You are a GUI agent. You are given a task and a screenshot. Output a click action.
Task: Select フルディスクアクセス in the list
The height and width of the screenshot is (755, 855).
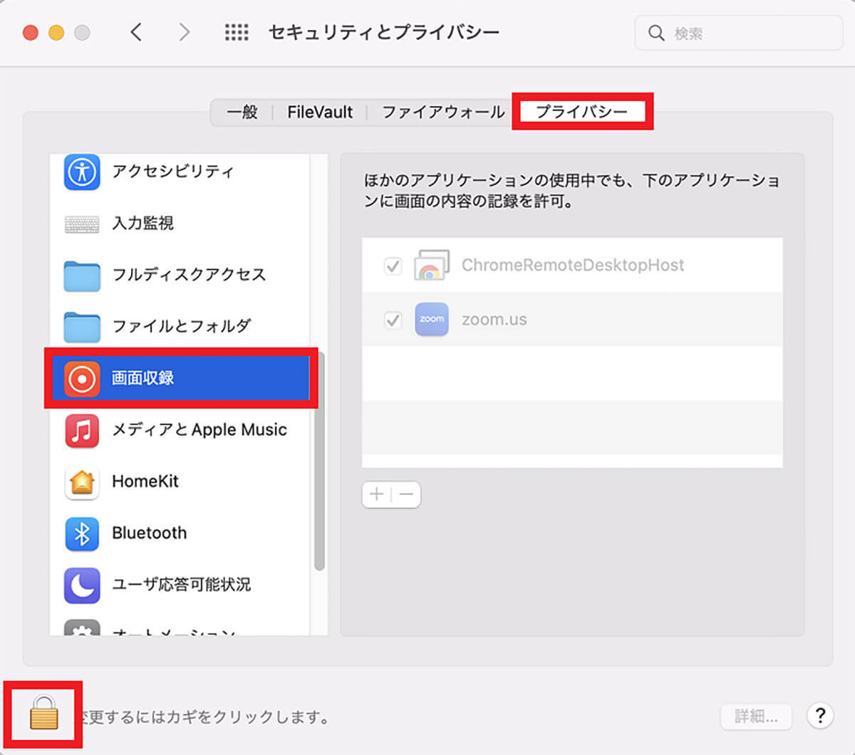[189, 275]
